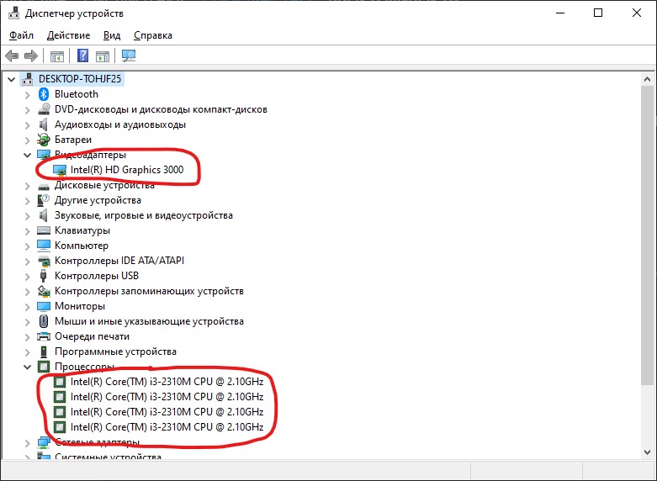The width and height of the screenshot is (657, 481).
Task: Click the scrollbar up arrow
Action: [648, 79]
